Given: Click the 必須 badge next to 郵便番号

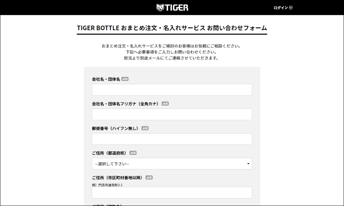Looking at the screenshot, I should (145, 128).
